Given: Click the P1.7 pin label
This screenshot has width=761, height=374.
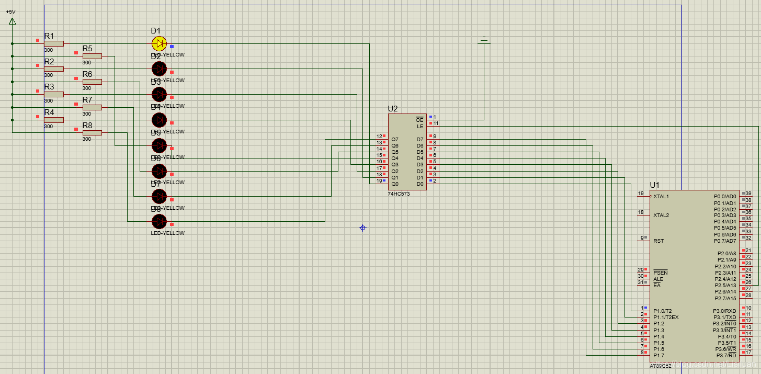Looking at the screenshot, I should [658, 356].
